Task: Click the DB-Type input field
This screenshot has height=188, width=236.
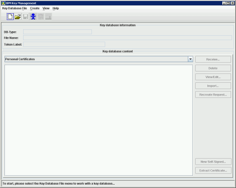Action: pyautogui.click(x=58, y=32)
